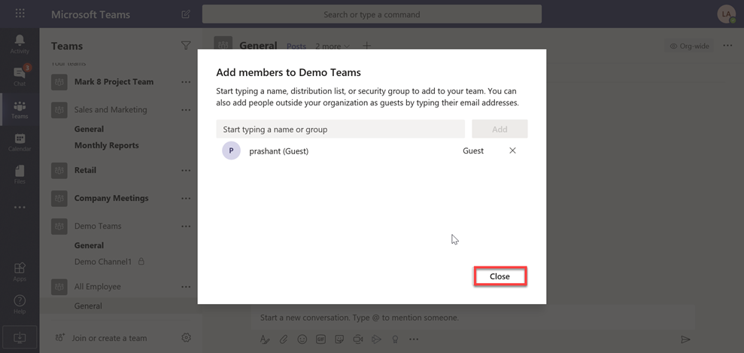Click the Org-wide indicator

pyautogui.click(x=689, y=46)
